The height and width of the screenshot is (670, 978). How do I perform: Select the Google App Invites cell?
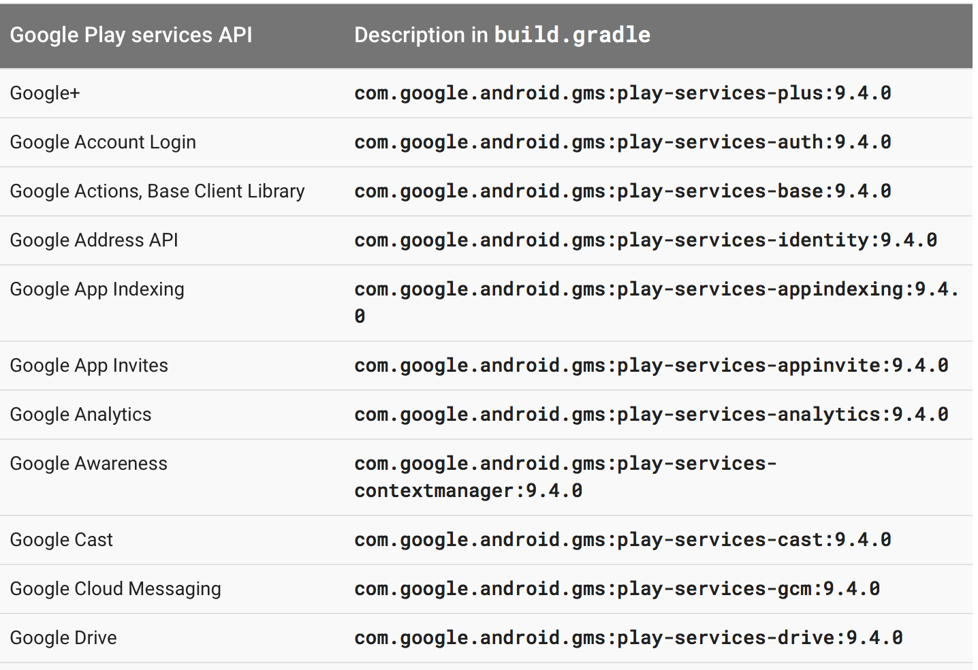[x=89, y=366]
